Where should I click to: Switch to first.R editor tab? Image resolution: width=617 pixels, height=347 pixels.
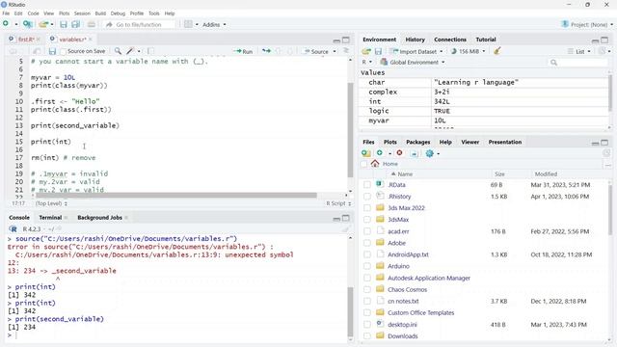tap(26, 40)
